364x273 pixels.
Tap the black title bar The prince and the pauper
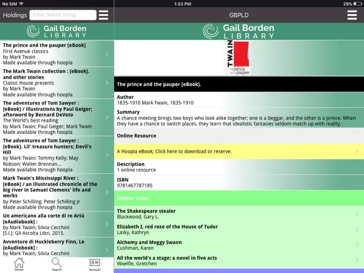239,84
